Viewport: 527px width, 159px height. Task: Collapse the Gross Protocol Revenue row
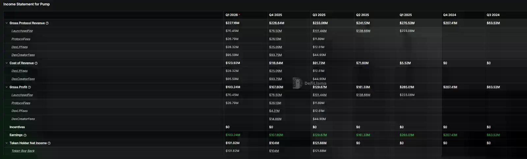(7, 23)
